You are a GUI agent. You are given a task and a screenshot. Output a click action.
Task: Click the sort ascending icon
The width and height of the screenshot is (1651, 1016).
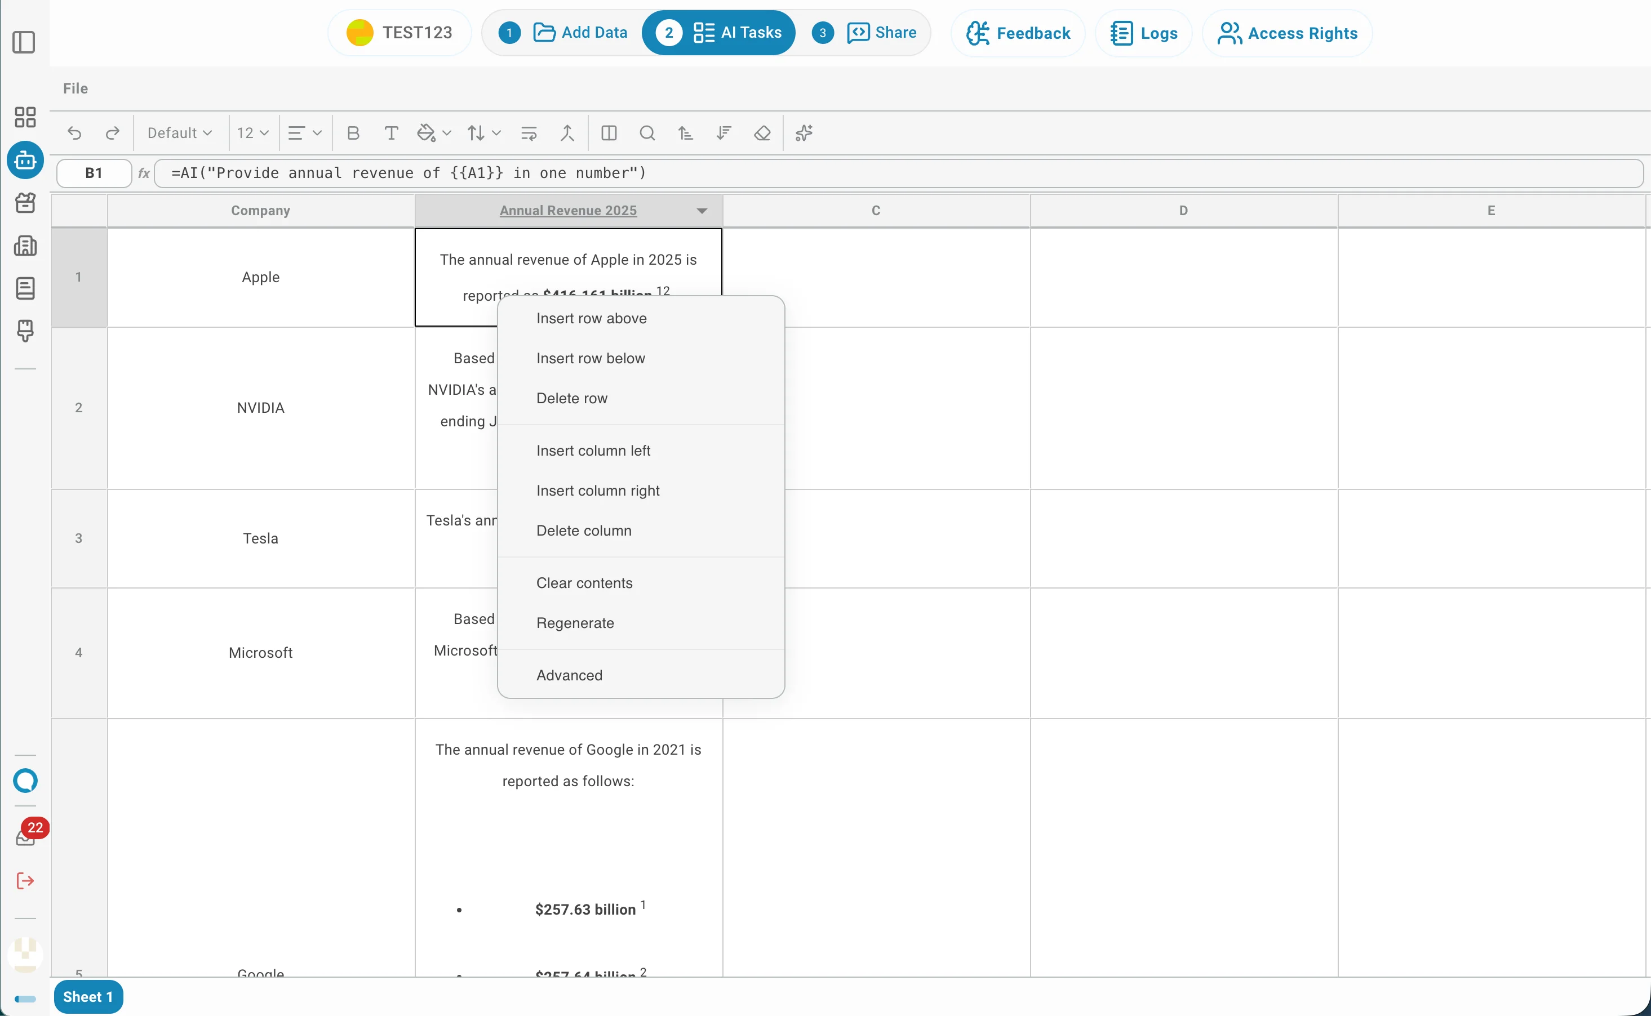685,133
